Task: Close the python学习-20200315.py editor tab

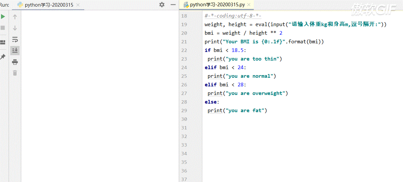Action: tap(249, 5)
